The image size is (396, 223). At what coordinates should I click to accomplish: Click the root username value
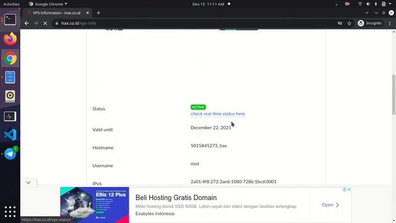(x=195, y=164)
